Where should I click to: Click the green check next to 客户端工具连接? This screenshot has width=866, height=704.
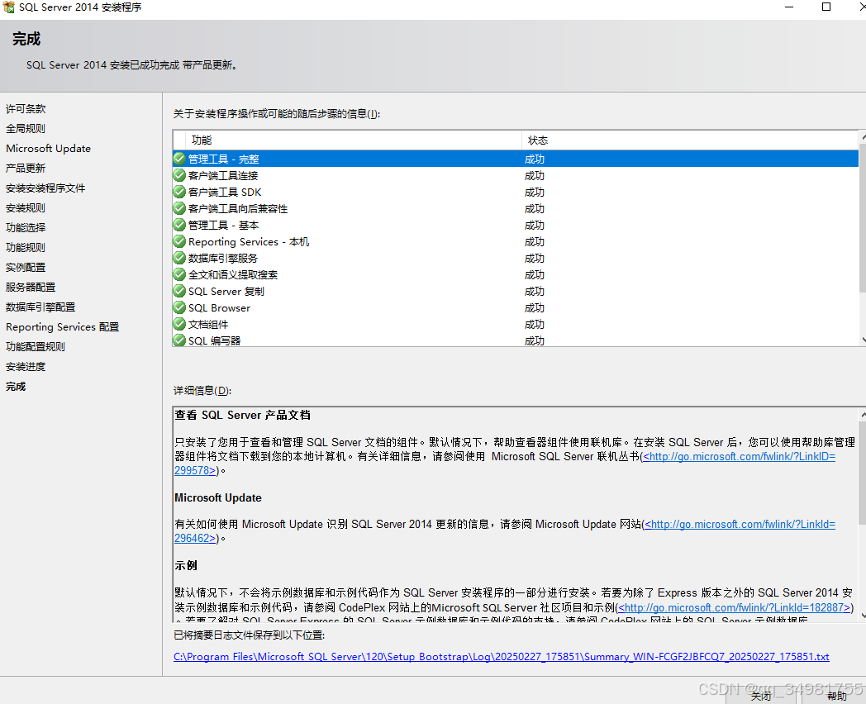pos(178,175)
